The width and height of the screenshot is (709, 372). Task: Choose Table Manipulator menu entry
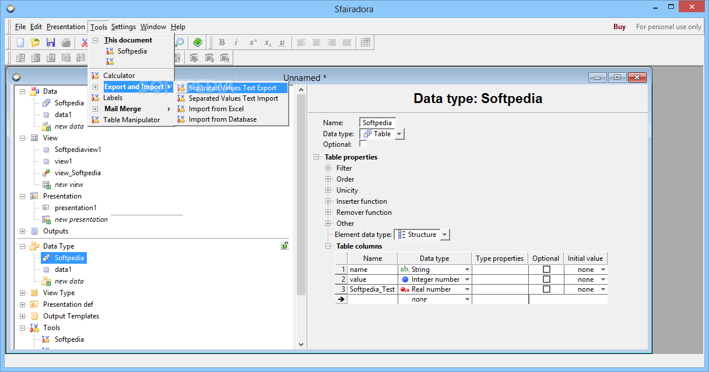(x=131, y=120)
